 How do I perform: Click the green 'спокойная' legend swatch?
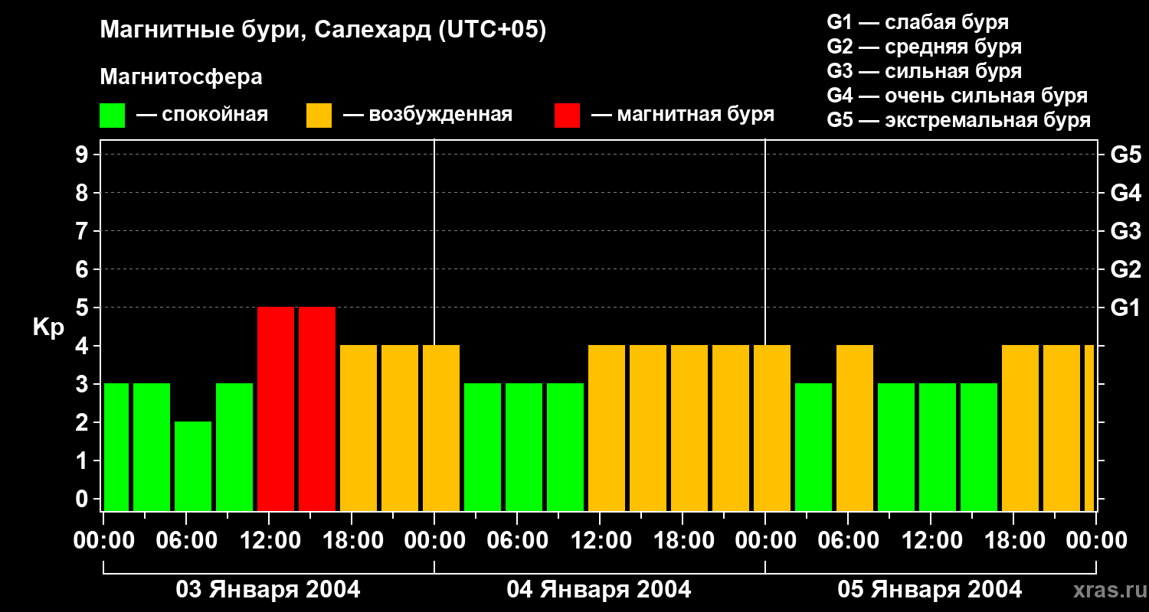click(113, 116)
